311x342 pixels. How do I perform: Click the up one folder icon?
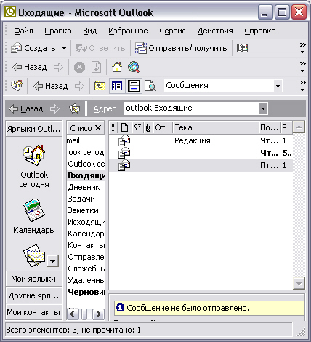pyautogui.click(x=100, y=86)
